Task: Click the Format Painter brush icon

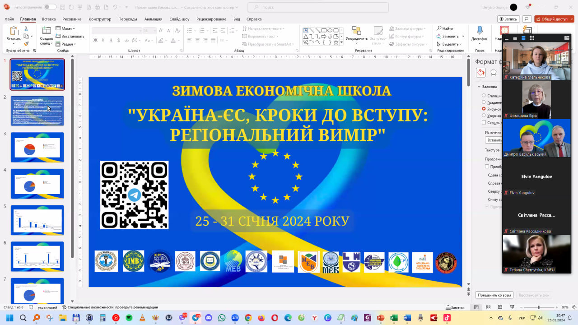Action: point(26,44)
